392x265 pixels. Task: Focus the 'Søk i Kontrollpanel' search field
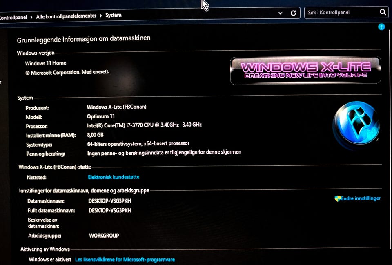[346, 13]
